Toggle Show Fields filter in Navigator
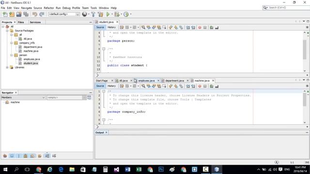This screenshot has height=174, width=310. 12,156
